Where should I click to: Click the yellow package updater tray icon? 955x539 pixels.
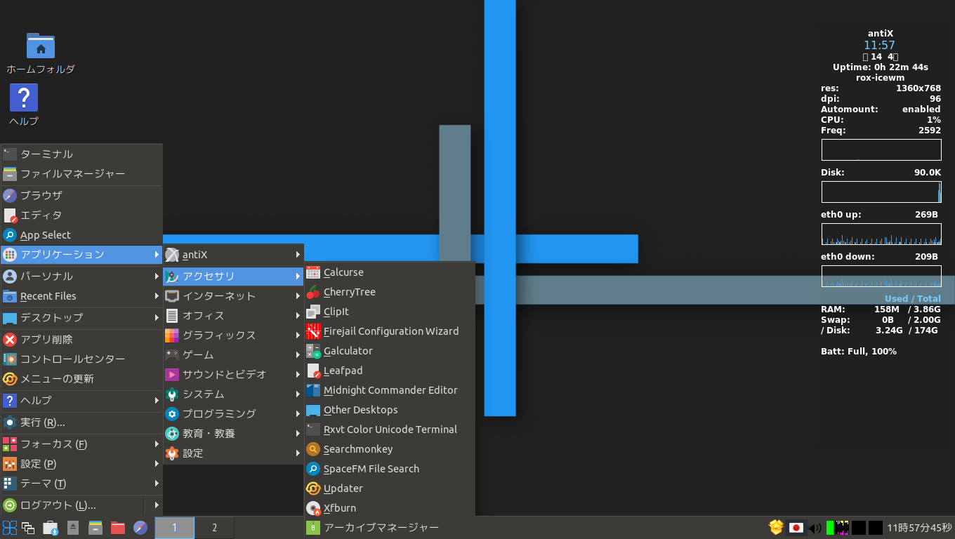pos(776,527)
